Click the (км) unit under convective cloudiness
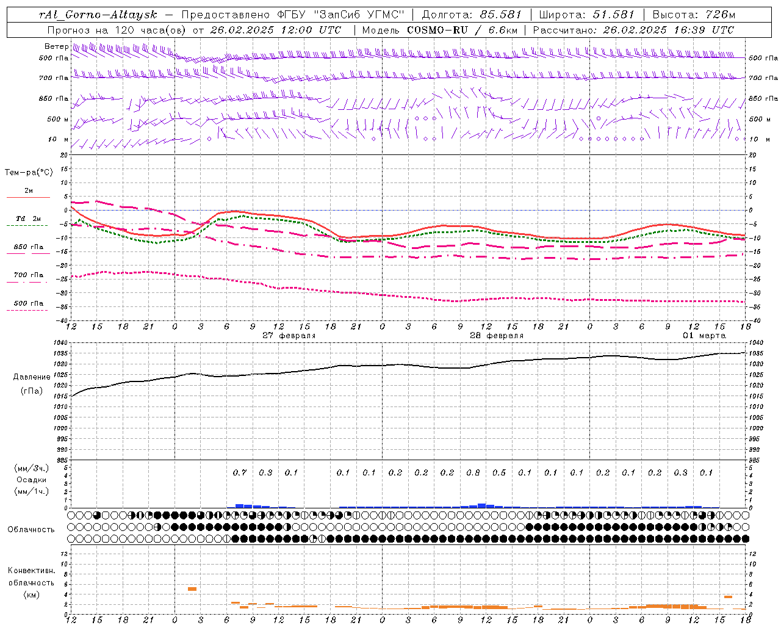 pos(31,594)
